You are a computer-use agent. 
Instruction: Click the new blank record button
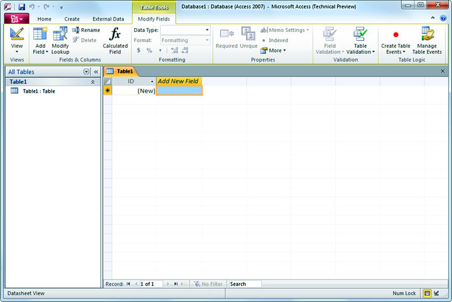183,284
